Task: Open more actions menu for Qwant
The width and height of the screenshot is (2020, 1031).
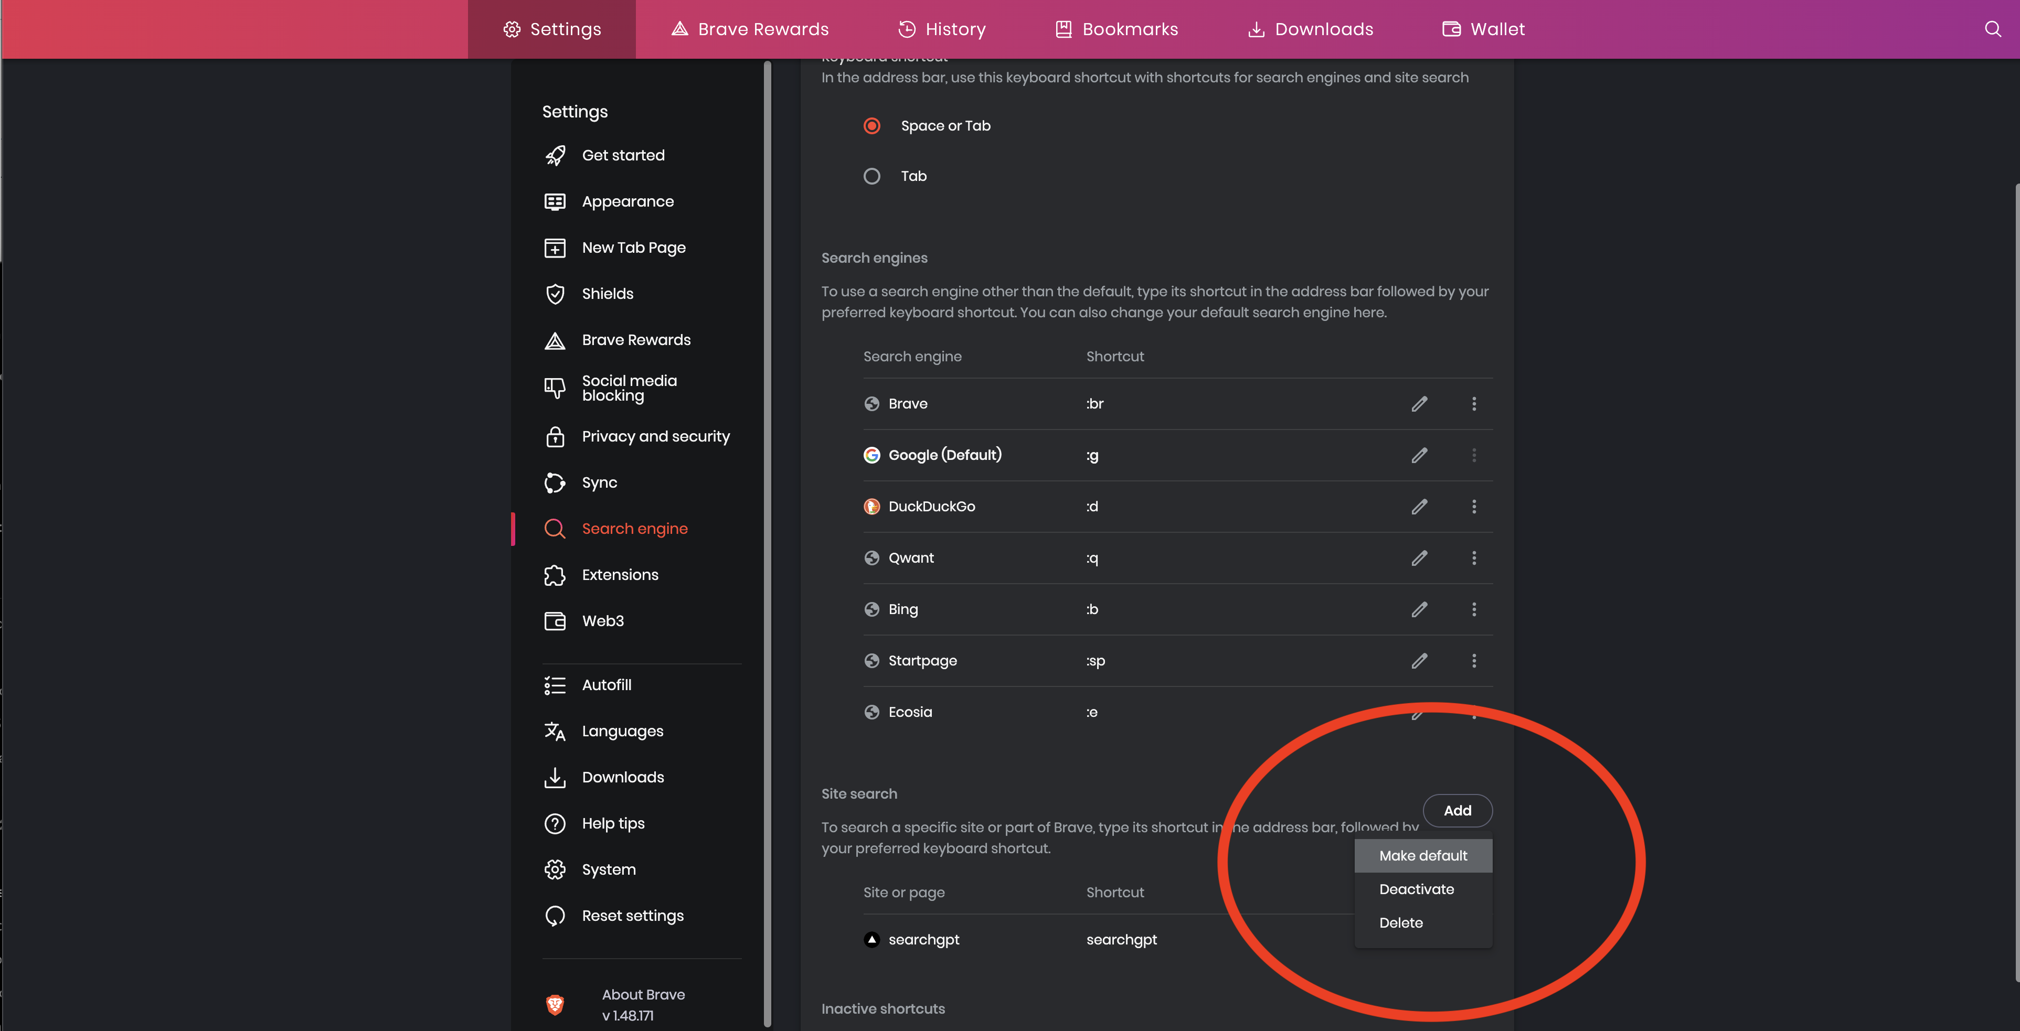Action: (x=1473, y=558)
